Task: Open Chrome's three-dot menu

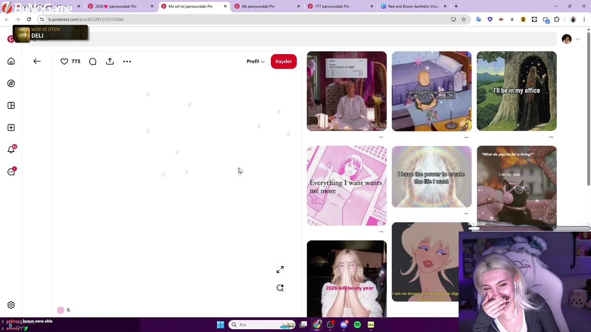Action: [585, 19]
